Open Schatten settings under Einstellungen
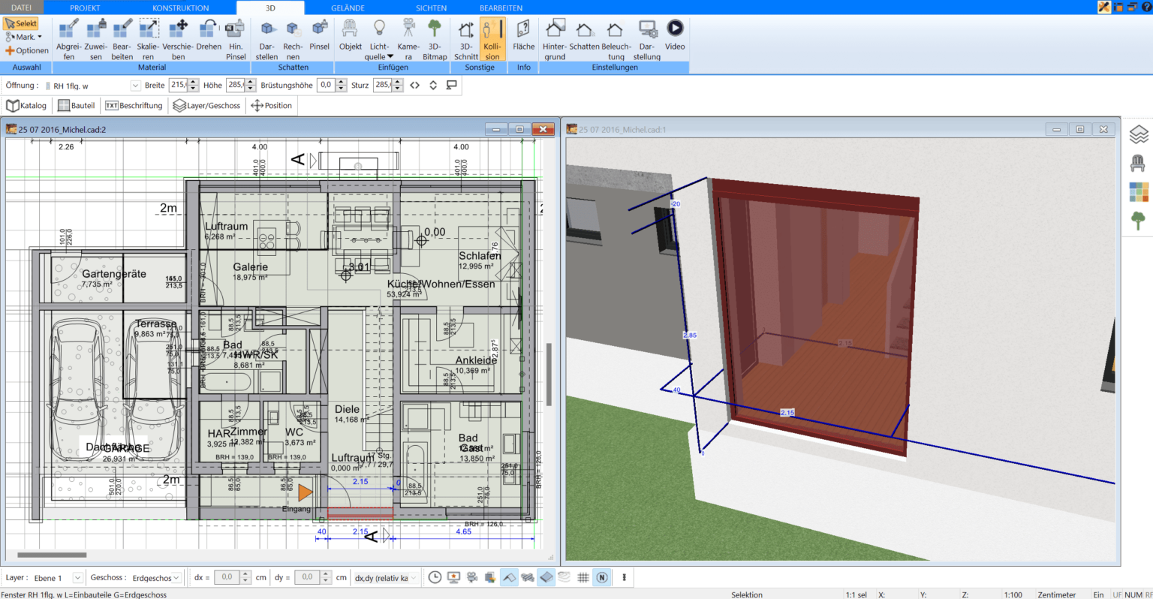1153x599 pixels. point(584,35)
